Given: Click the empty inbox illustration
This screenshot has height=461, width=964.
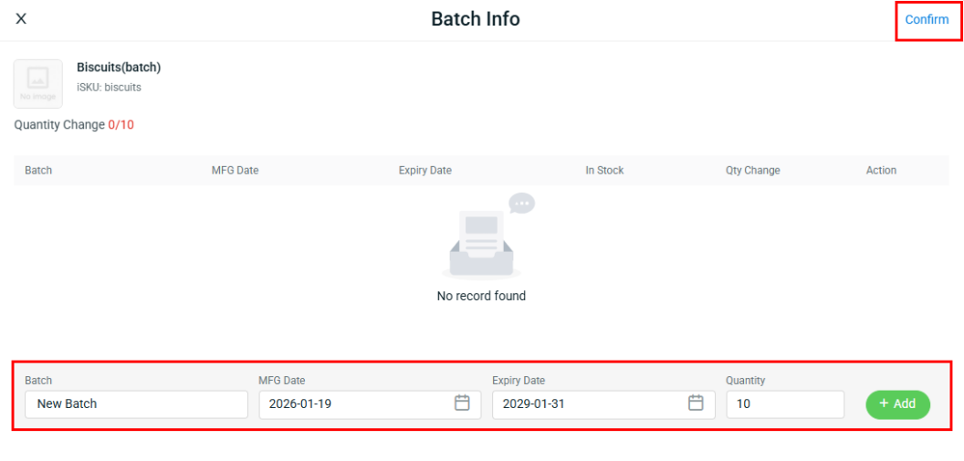Looking at the screenshot, I should 483,239.
